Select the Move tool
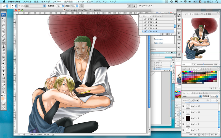The height and width of the screenshot is (138, 221). click(4, 19)
